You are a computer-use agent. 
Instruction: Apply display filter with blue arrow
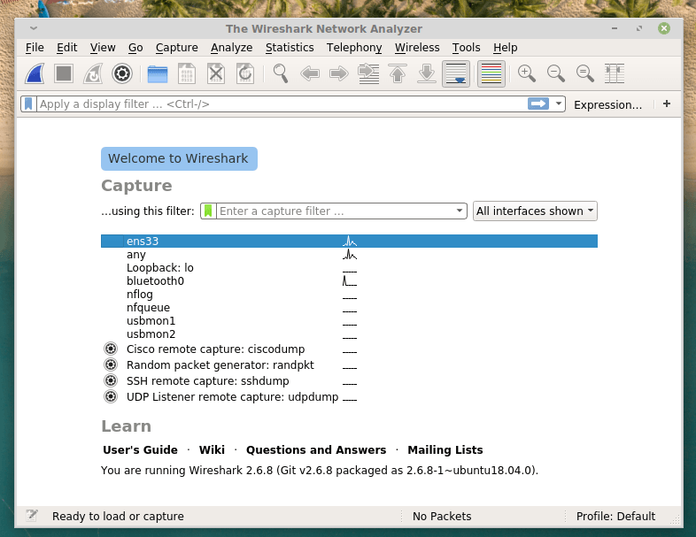[538, 104]
